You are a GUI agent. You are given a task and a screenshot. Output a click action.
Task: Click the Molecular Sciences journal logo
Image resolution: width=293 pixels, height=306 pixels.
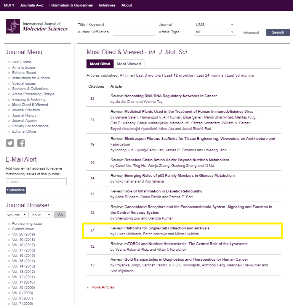click(37, 26)
